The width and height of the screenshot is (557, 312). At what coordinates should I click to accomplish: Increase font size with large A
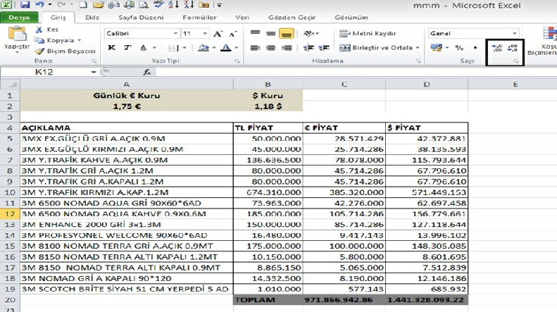pyautogui.click(x=218, y=33)
